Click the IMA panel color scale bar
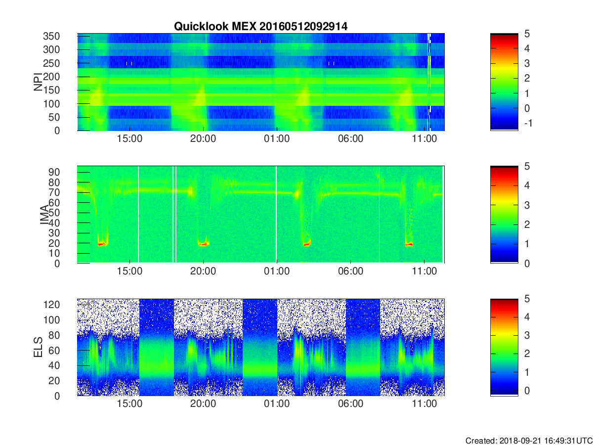The height and width of the screenshot is (445, 593). click(x=504, y=215)
